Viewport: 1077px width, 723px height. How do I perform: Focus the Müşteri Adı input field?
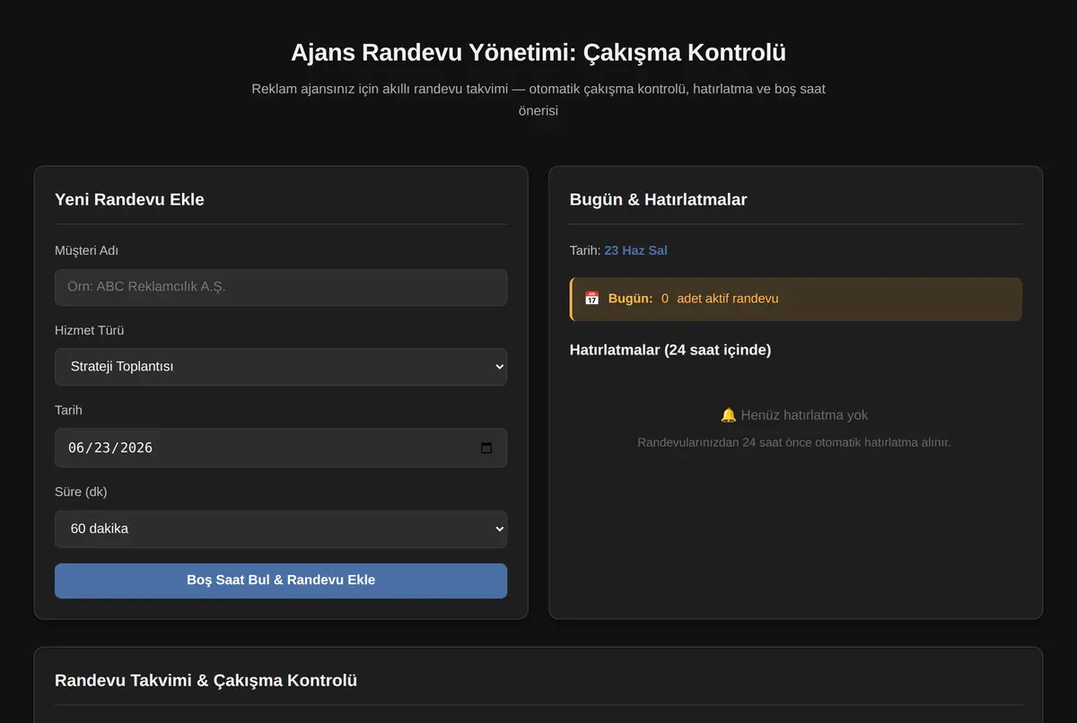[281, 288]
